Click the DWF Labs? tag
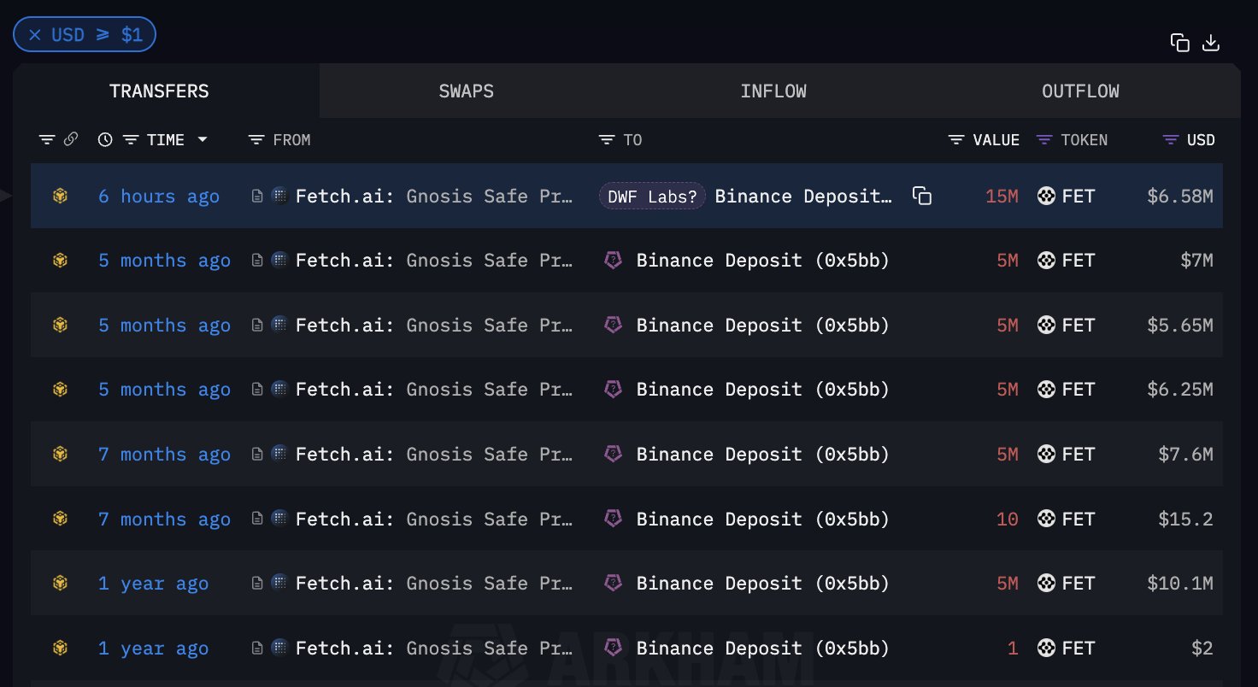1258x687 pixels. point(652,196)
